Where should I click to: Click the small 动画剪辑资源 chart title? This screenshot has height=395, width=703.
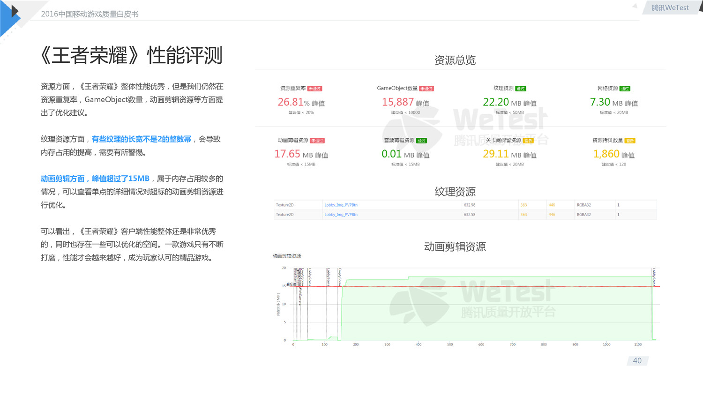tap(287, 256)
